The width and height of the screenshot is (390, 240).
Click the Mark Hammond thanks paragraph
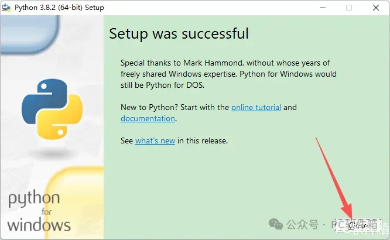(228, 74)
